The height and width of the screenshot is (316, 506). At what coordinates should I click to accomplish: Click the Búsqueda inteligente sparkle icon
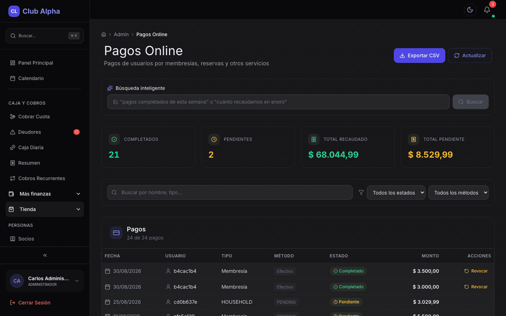point(110,88)
